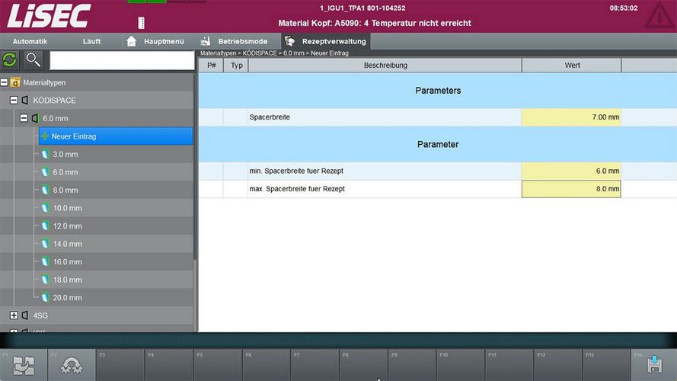
Task: Click the tree search text field
Action: pyautogui.click(x=122, y=60)
